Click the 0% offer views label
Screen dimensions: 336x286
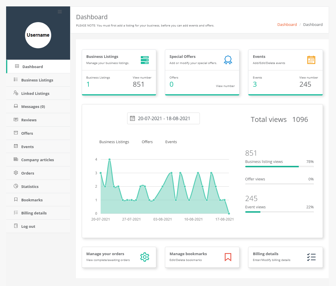point(311,179)
